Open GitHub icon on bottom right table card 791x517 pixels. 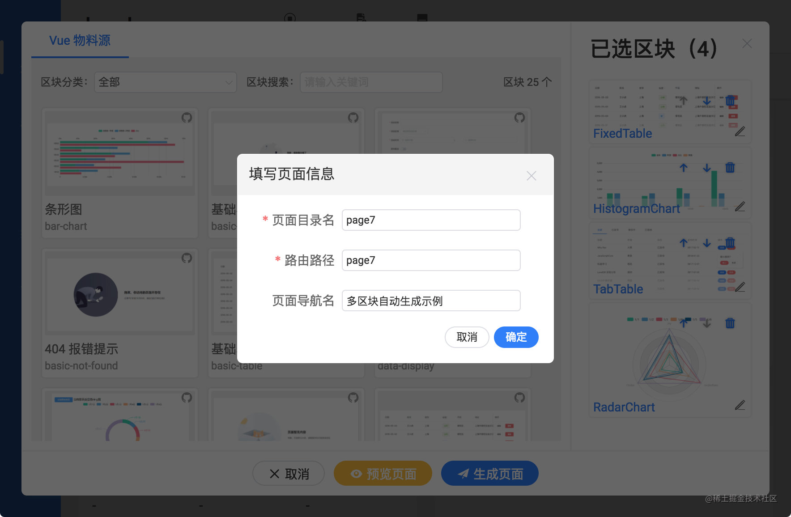[x=519, y=398]
